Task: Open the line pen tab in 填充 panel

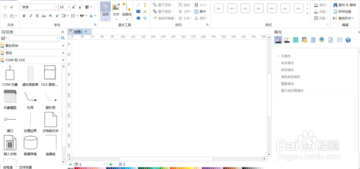Action: [287, 40]
